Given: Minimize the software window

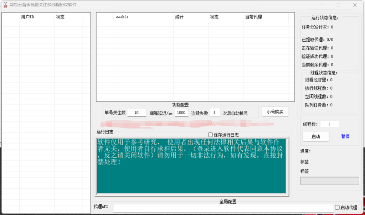Looking at the screenshot, I should click(322, 5).
